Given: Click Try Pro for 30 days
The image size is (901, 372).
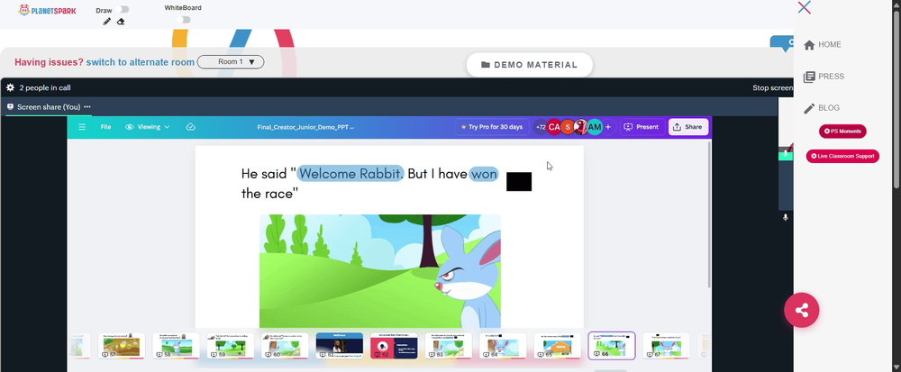Looking at the screenshot, I should [492, 127].
